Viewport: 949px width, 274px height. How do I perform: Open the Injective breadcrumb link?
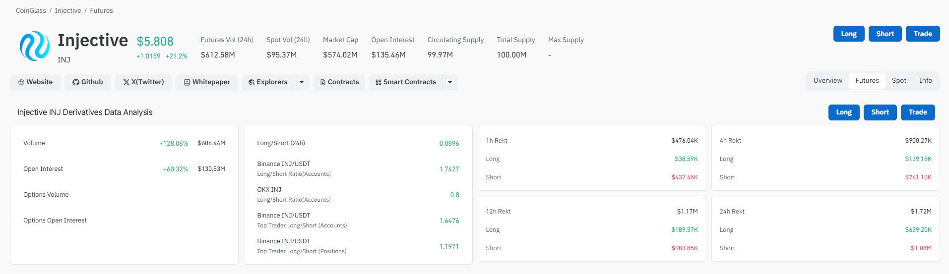[68, 10]
